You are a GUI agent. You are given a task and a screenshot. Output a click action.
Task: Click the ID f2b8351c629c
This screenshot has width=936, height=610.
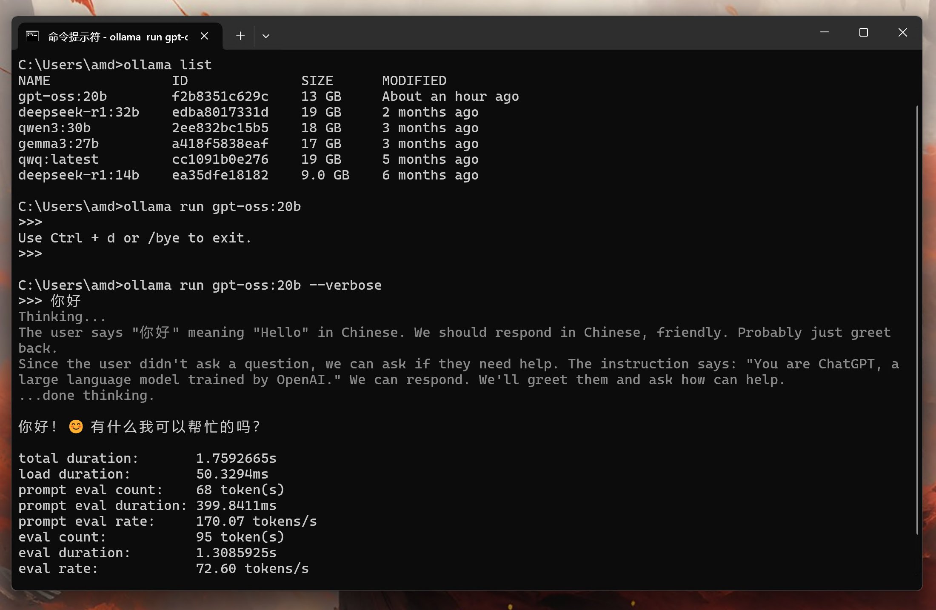coord(220,97)
